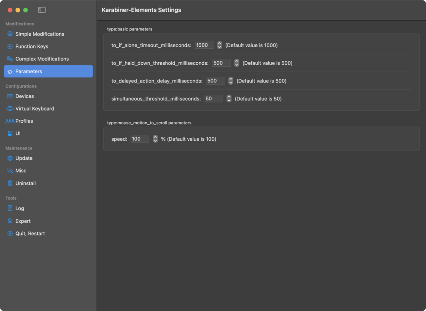Click the yellow minimize window button
426x311 pixels.
click(x=18, y=10)
